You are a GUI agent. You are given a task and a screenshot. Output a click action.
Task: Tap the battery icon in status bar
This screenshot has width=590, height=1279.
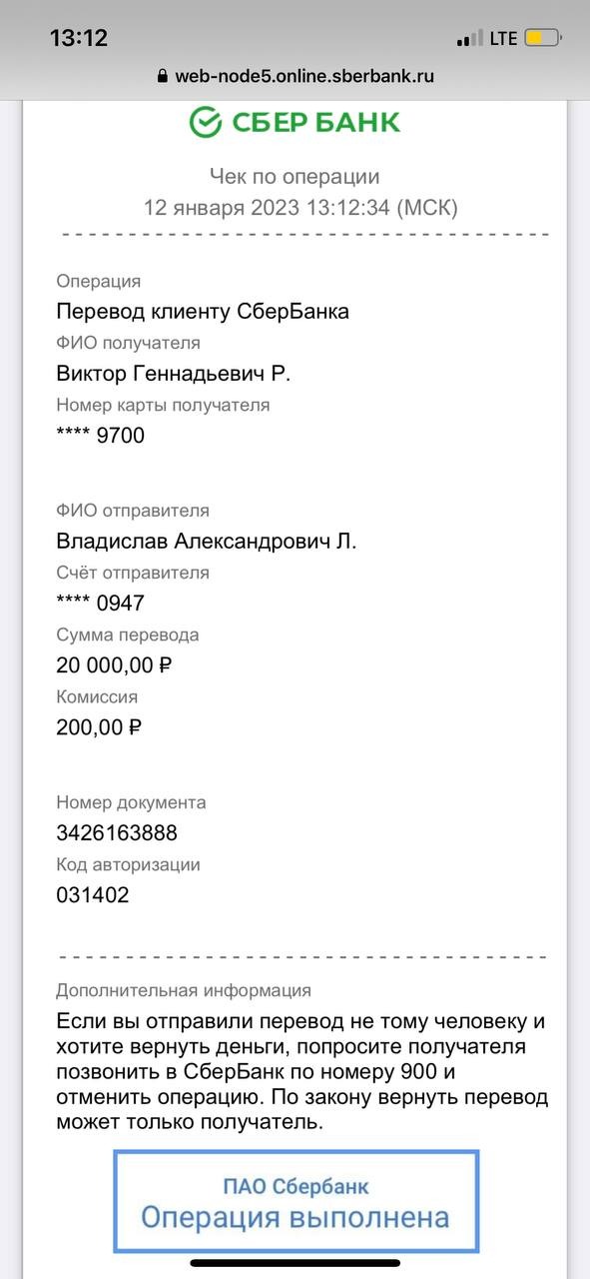(x=543, y=39)
